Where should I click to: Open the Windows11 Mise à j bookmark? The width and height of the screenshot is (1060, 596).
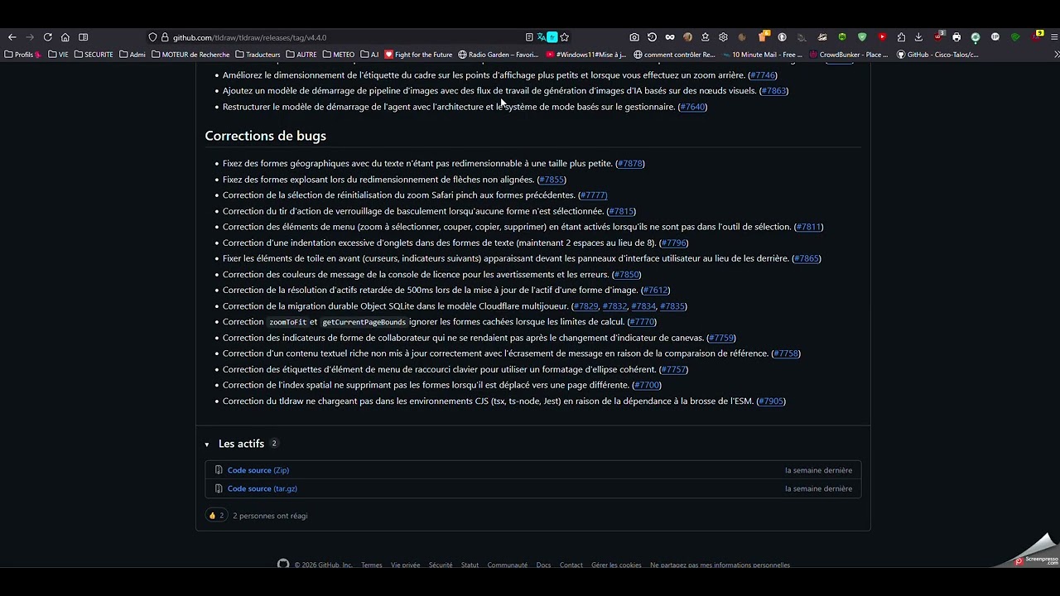click(586, 55)
